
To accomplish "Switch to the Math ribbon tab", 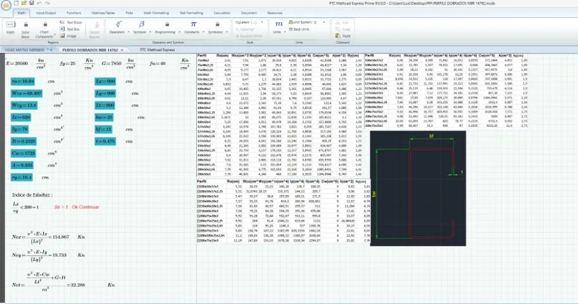I will click(22, 13).
